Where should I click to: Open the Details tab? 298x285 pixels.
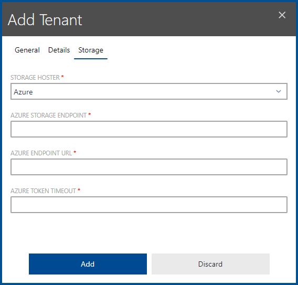pyautogui.click(x=59, y=50)
